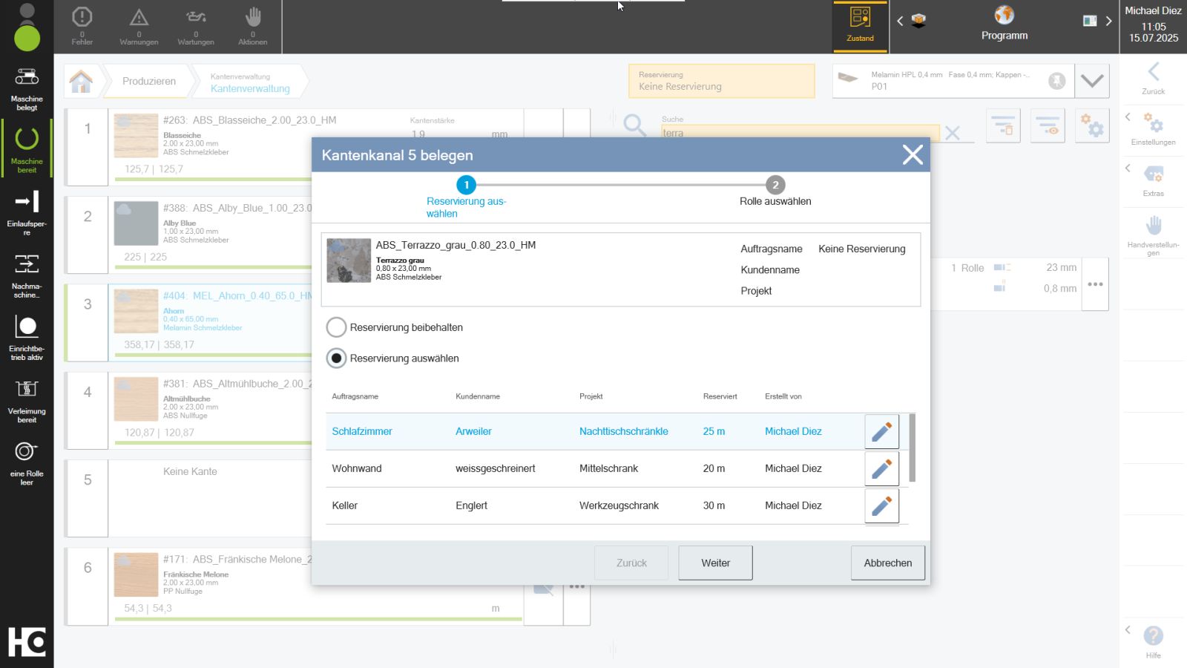Screen dimensions: 1187x668
Task: Click the Weiter button
Action: (715, 563)
